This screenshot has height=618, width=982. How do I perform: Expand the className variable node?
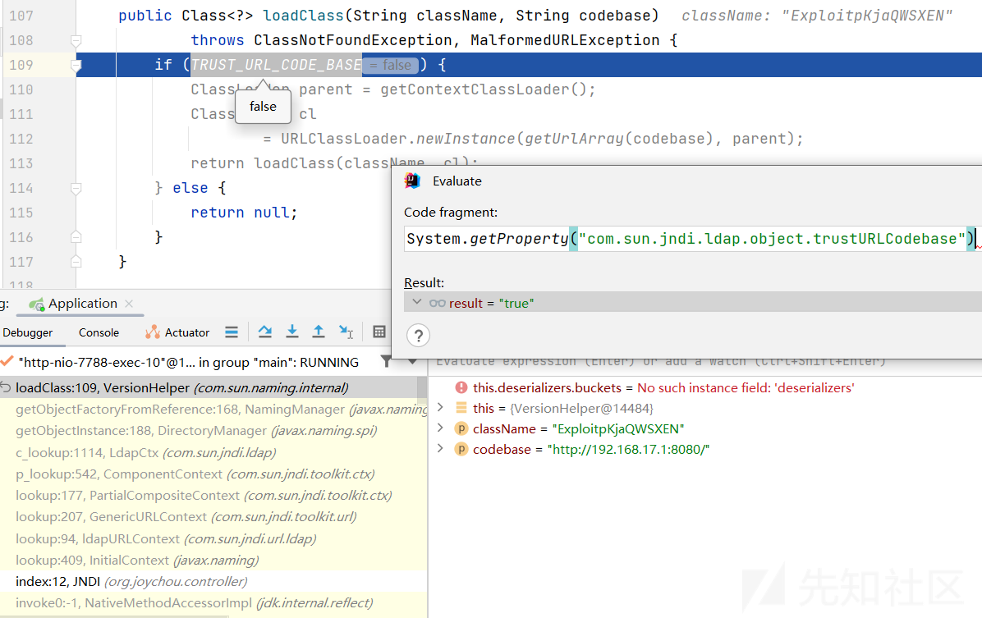point(441,428)
